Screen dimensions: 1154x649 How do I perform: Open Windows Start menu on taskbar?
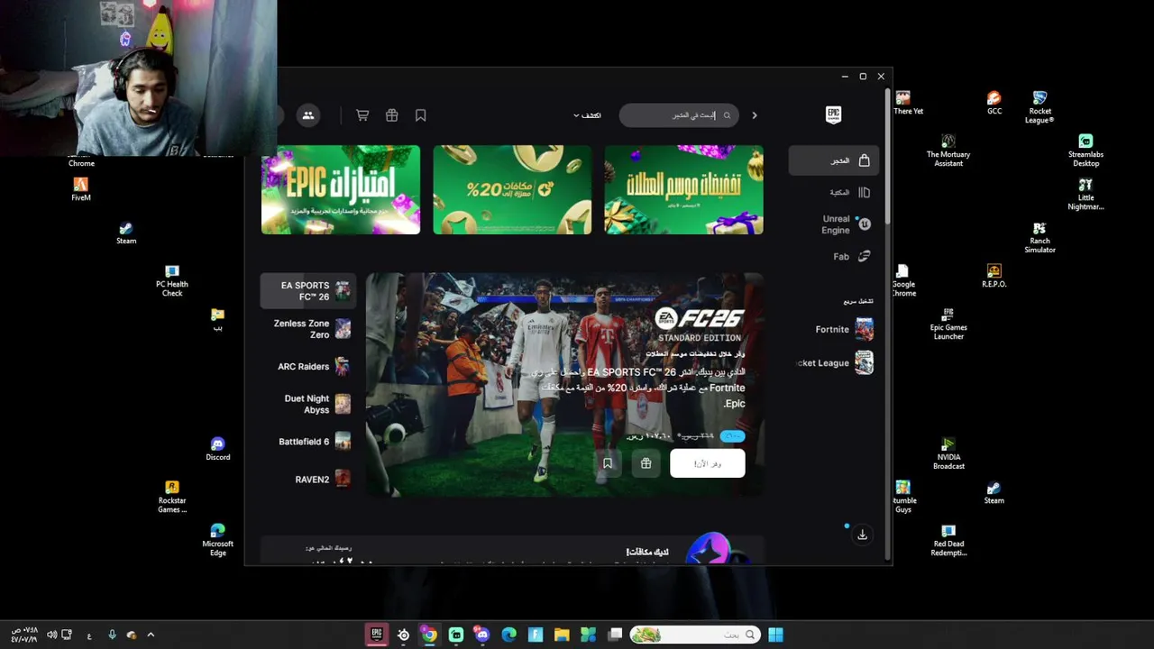coord(775,635)
